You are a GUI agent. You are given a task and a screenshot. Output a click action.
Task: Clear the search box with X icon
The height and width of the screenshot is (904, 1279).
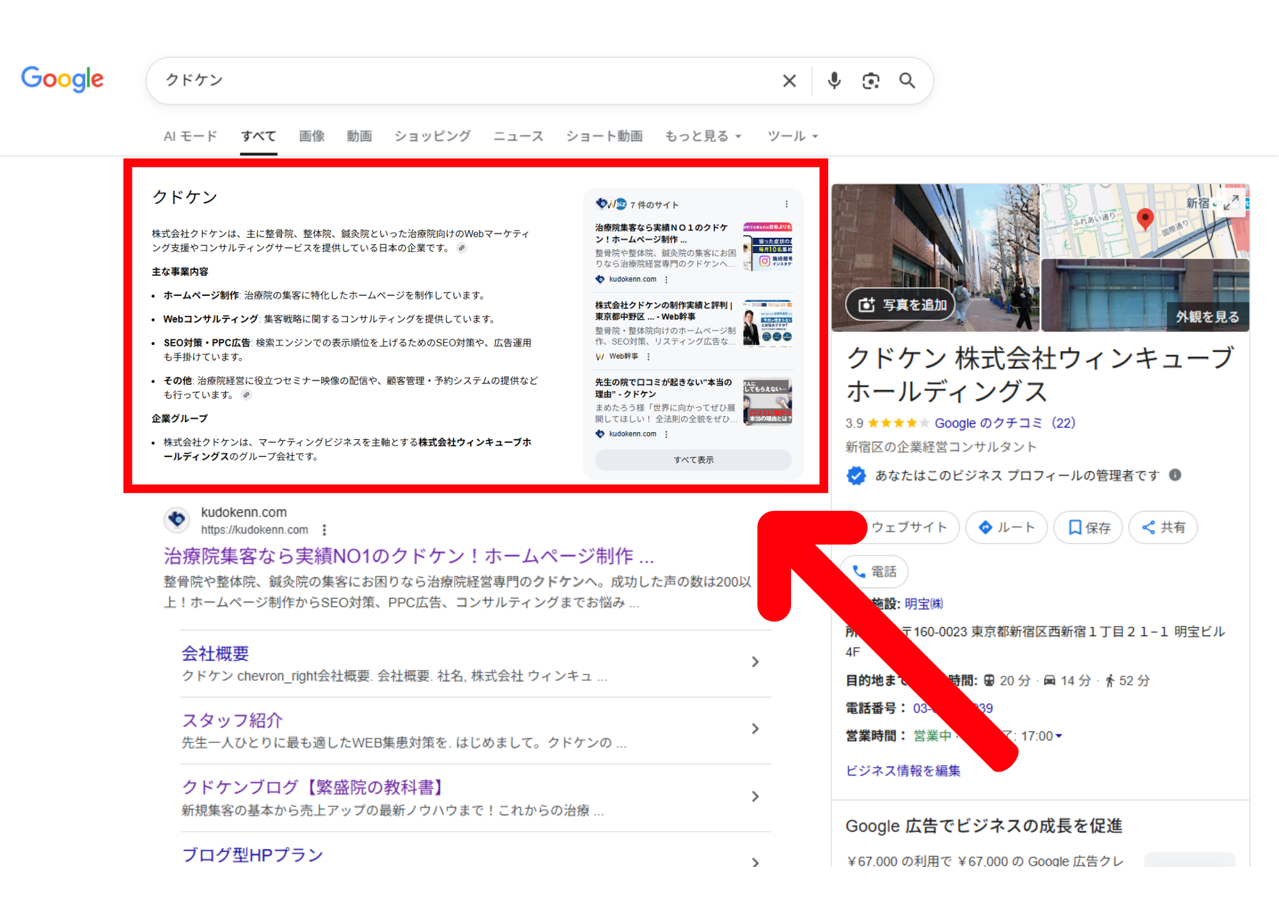789,81
